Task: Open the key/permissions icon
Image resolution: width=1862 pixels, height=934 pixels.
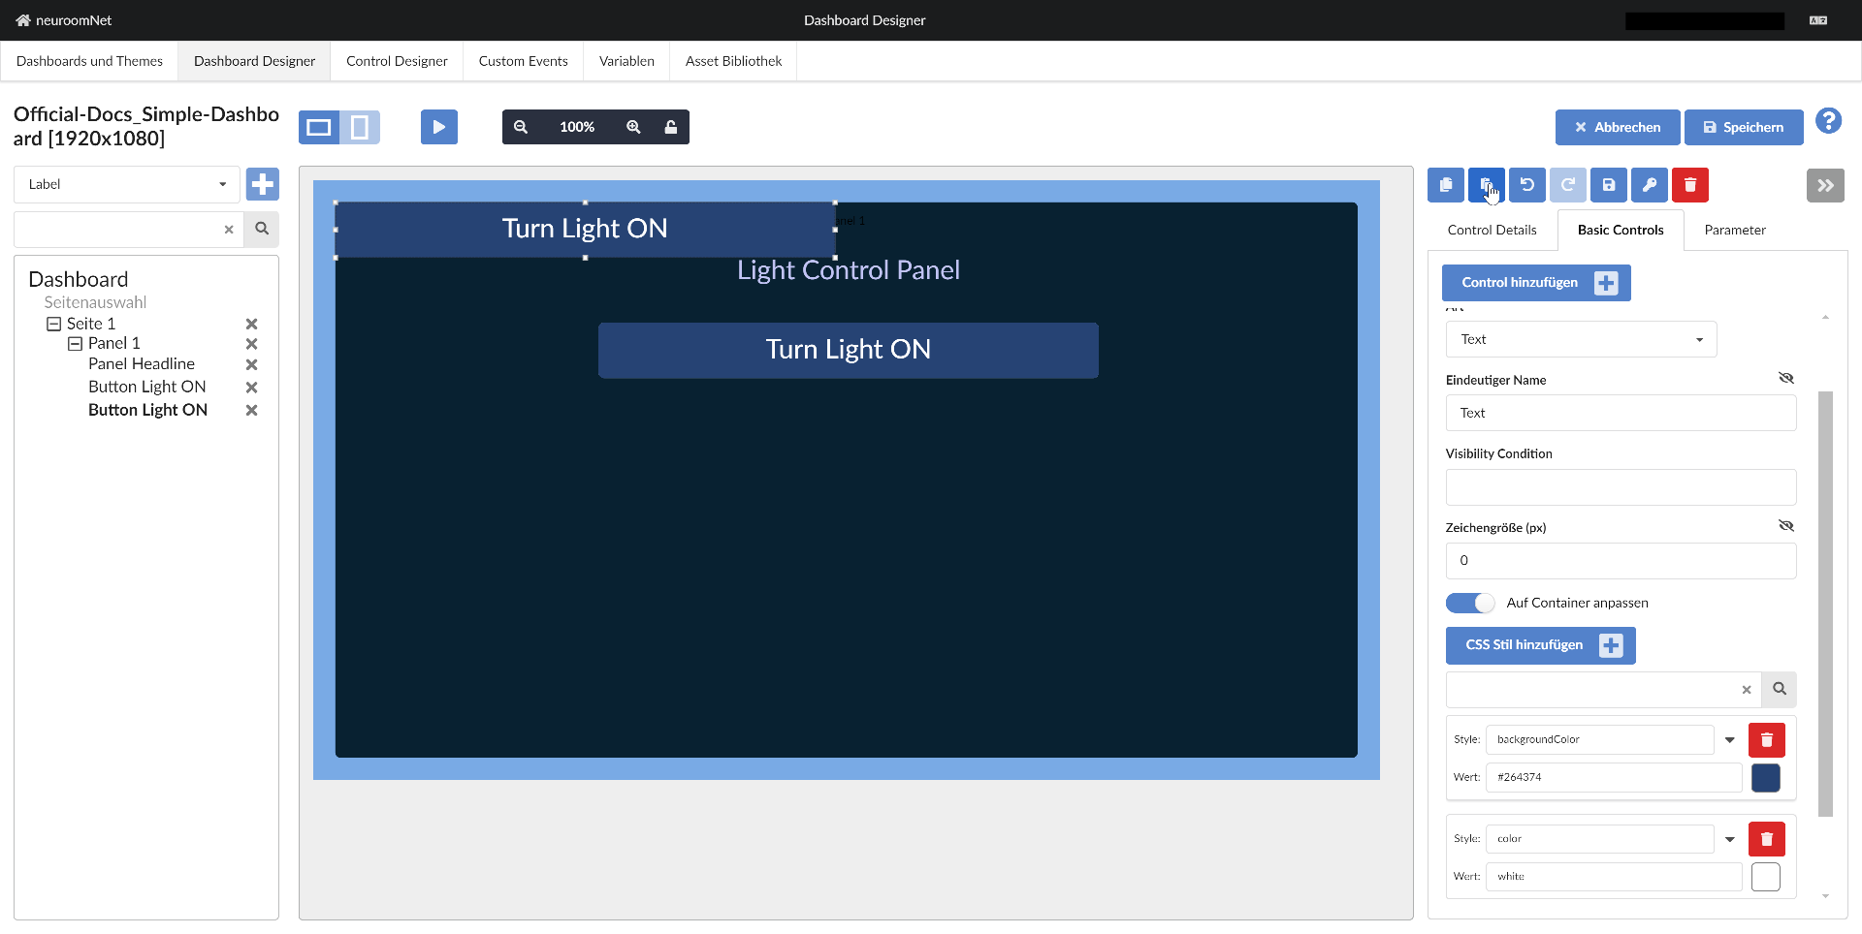Action: [x=1650, y=185]
